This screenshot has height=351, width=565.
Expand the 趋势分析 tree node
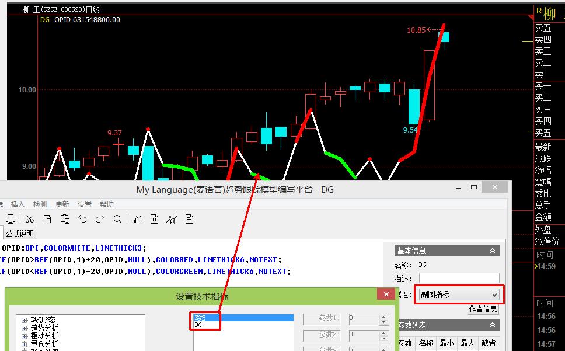[25, 328]
